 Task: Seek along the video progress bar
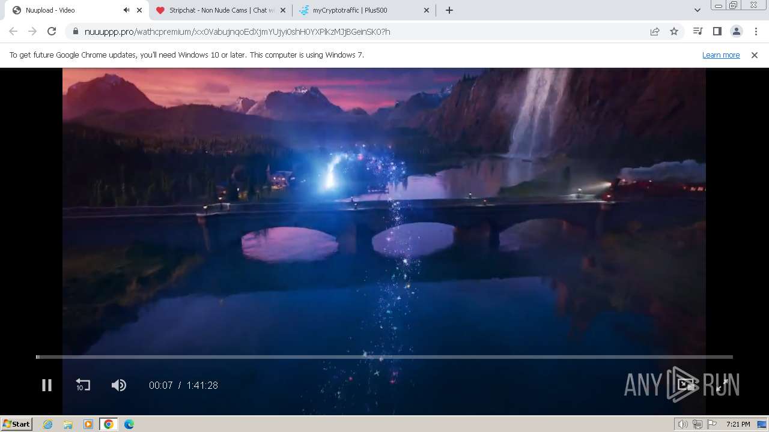[384, 357]
